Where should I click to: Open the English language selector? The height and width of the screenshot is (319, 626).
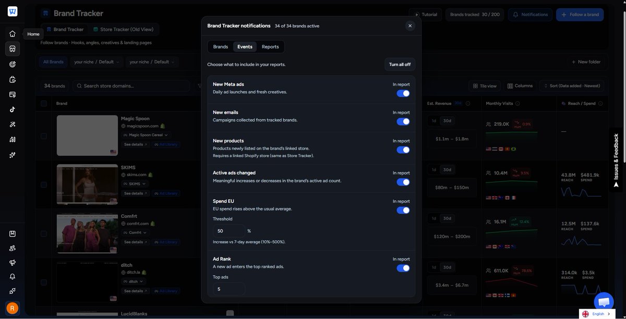pyautogui.click(x=597, y=314)
